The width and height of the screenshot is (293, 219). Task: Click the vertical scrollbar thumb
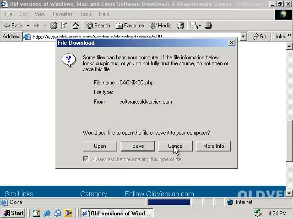coord(289,141)
